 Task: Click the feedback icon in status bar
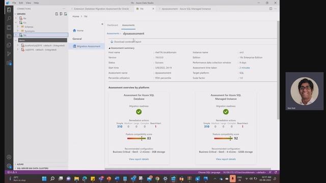[x=270, y=172]
